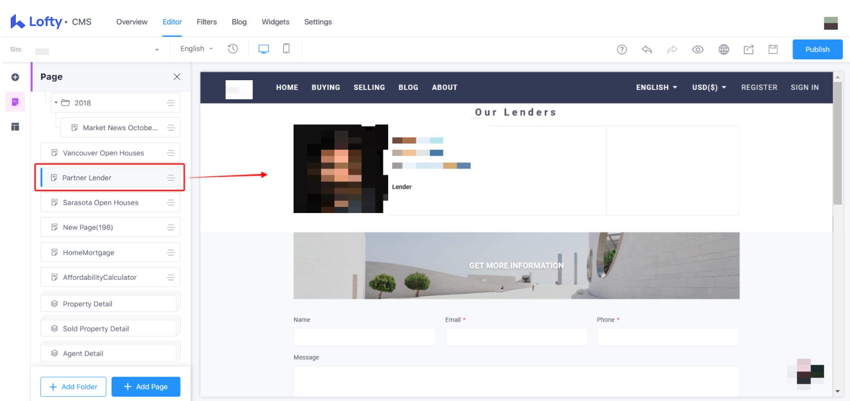Click HOME in site preview nav

[x=287, y=87]
